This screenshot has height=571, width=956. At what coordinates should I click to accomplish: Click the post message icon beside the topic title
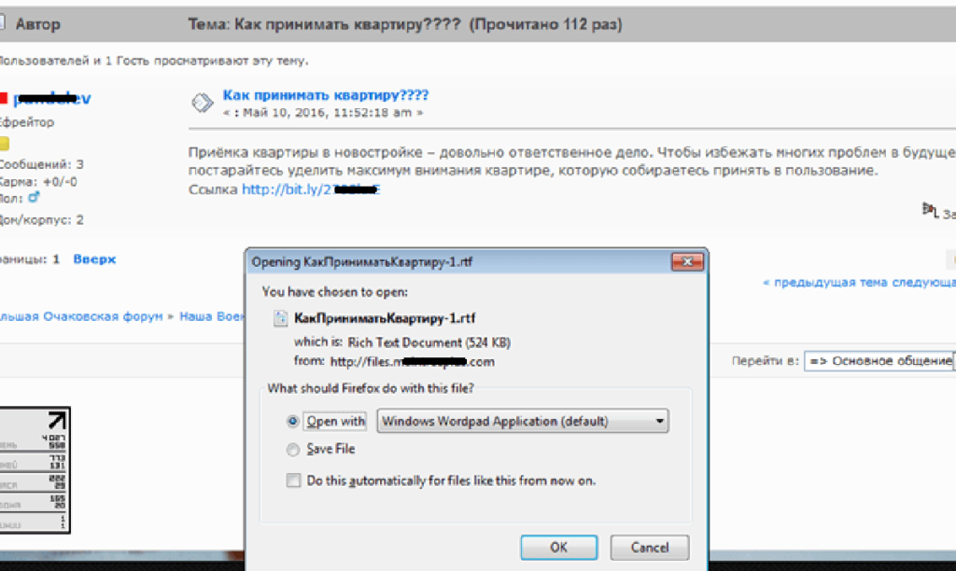point(202,102)
